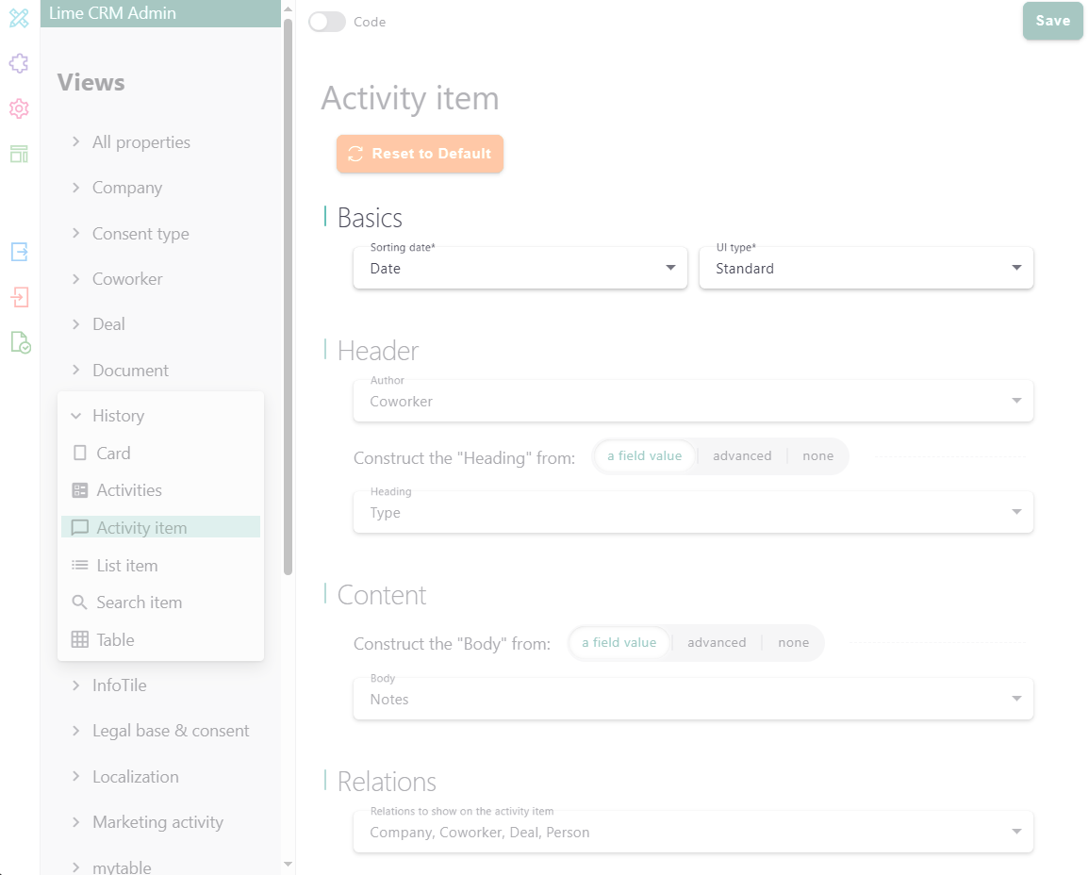Open the pink gear settings icon
The width and height of the screenshot is (1089, 875).
coord(19,108)
